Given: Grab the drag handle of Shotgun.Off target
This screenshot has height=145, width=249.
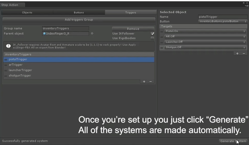Looking at the screenshot, I should 162,48.
